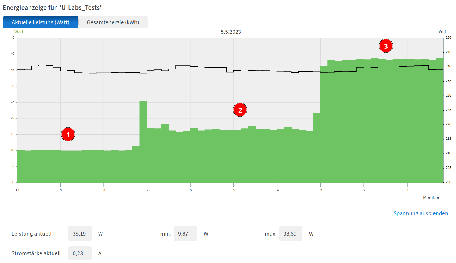
Task: Select the max. power field showing 38,69
Action: (x=290, y=234)
